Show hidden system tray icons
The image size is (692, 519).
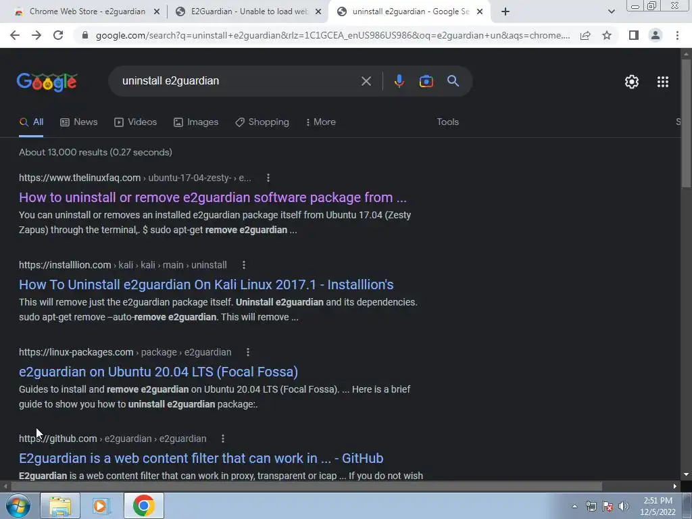coord(574,506)
